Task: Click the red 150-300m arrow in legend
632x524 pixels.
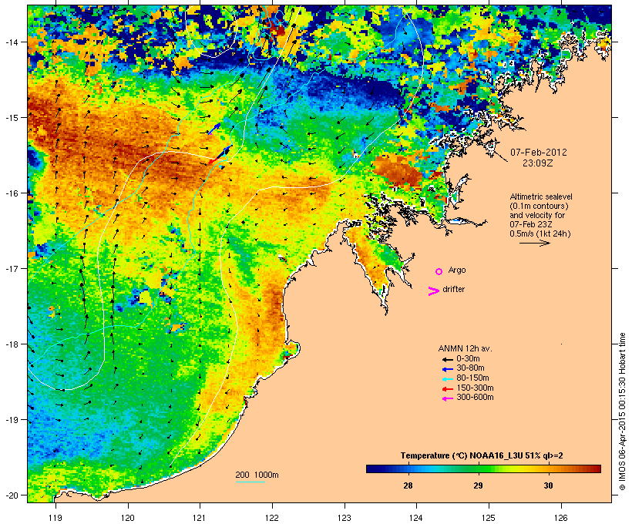Action: click(x=447, y=388)
